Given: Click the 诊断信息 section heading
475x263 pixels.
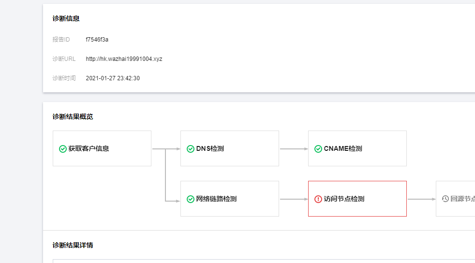Looking at the screenshot, I should (x=66, y=19).
